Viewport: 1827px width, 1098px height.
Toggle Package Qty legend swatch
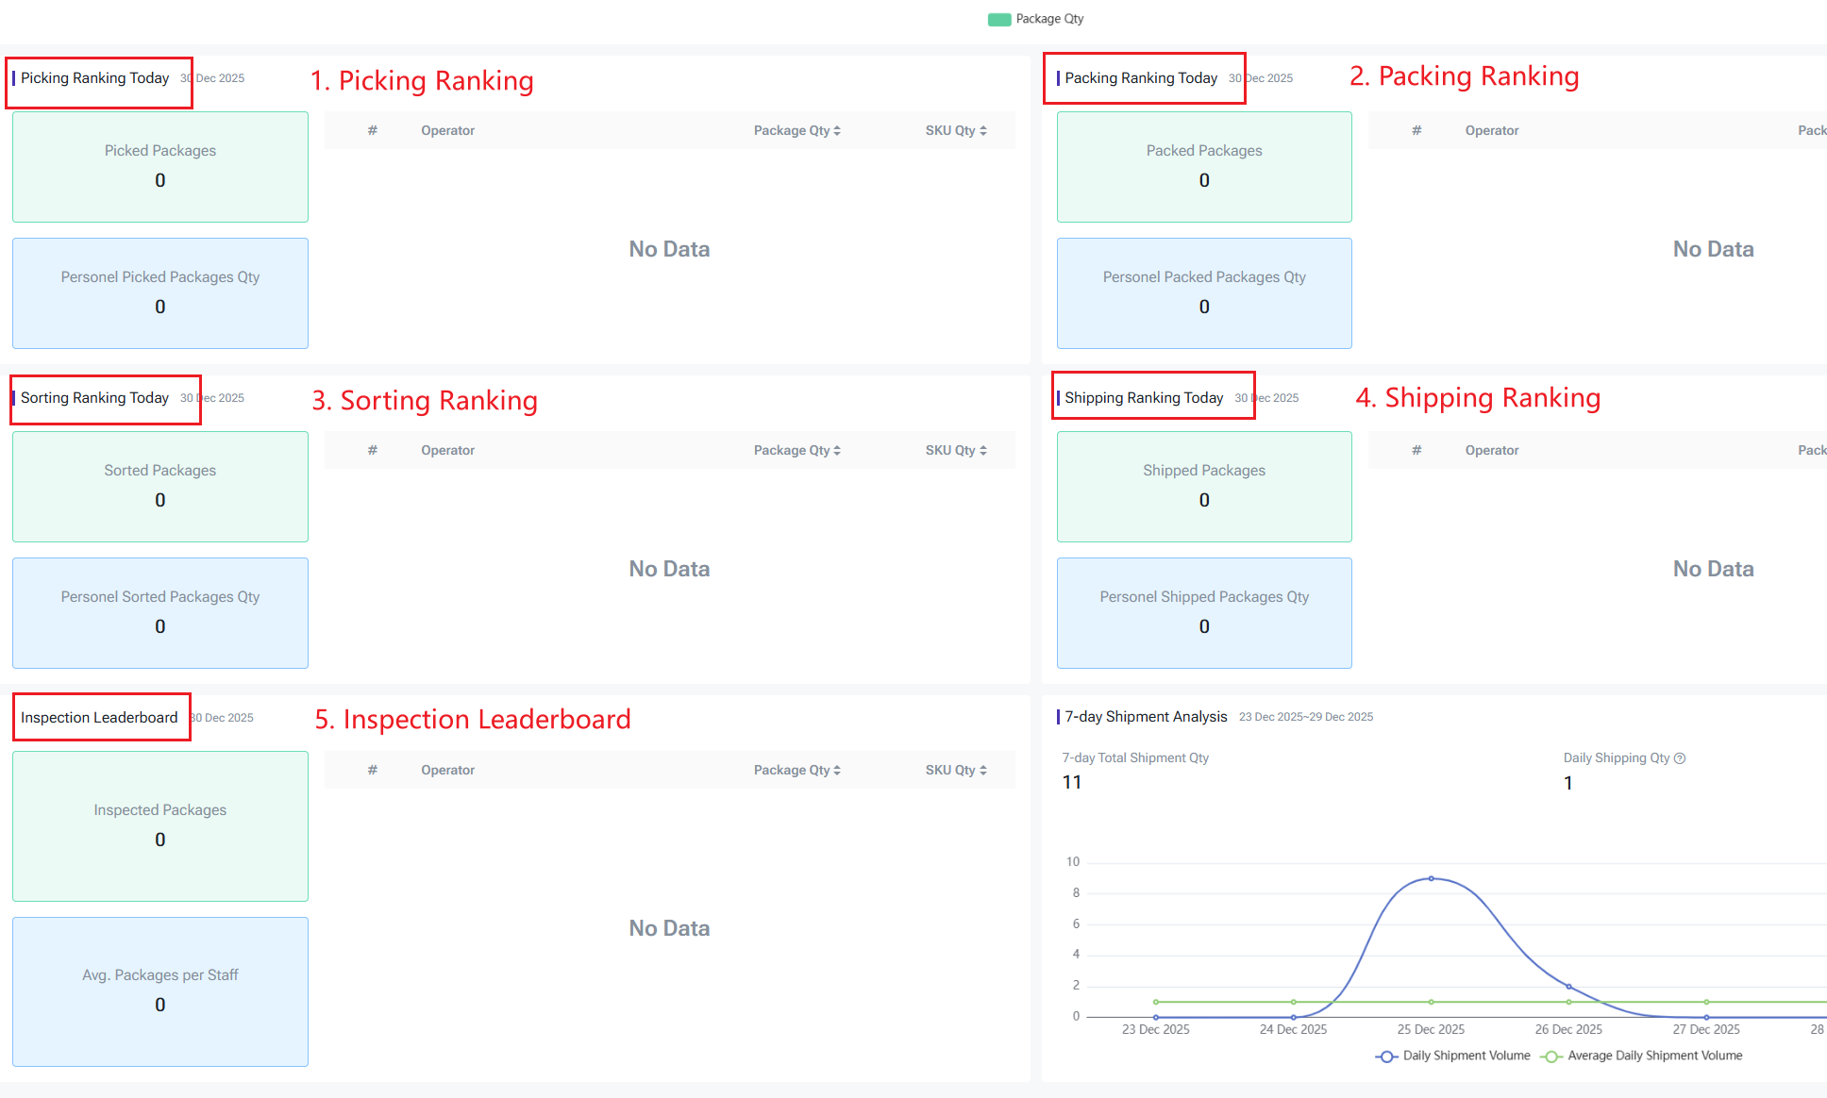pyautogui.click(x=999, y=20)
